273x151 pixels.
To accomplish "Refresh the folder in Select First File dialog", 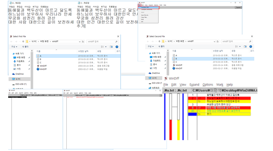I will [83, 42].
